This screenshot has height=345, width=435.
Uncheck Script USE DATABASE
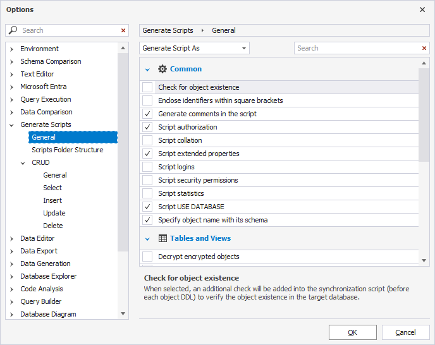point(147,207)
